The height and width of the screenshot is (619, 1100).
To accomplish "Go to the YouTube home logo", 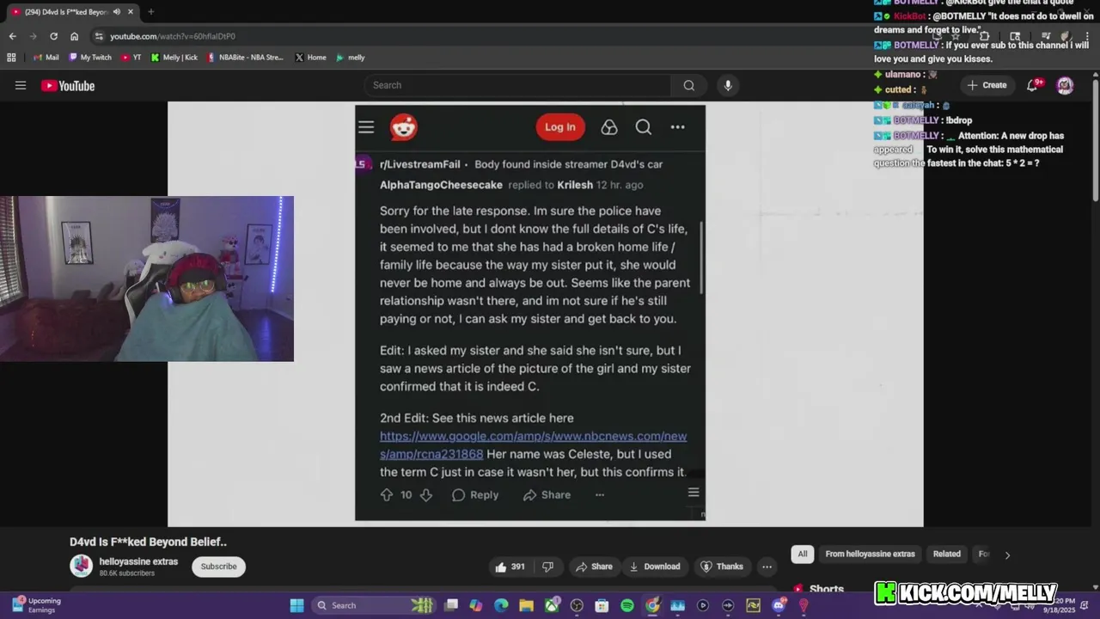I will (x=68, y=86).
